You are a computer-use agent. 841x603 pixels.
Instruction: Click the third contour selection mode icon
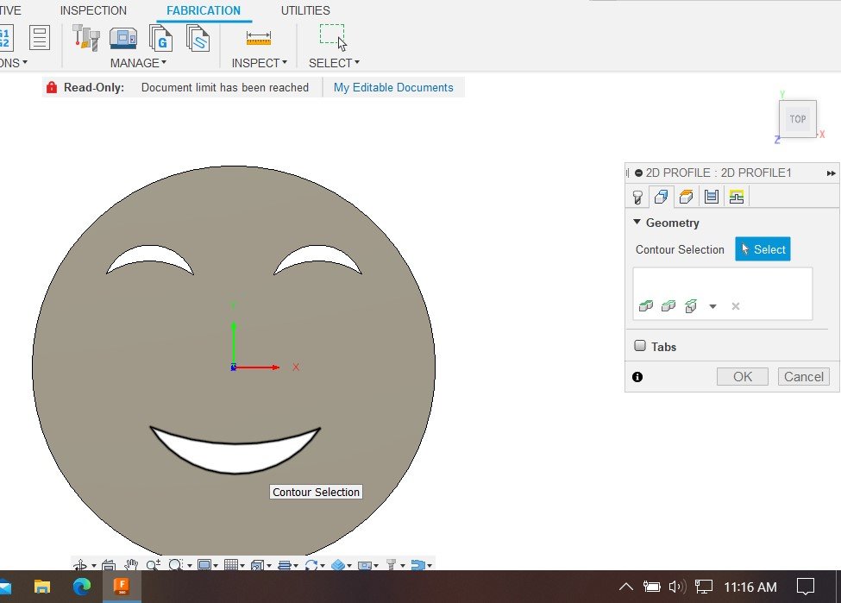click(x=691, y=305)
